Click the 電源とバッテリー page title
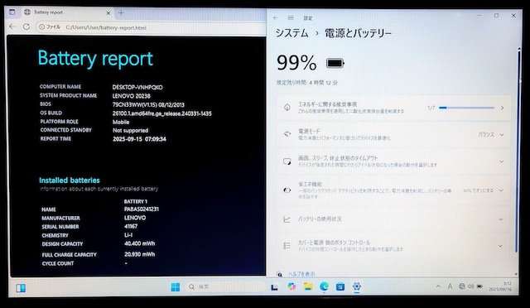The width and height of the screenshot is (530, 308). (358, 33)
